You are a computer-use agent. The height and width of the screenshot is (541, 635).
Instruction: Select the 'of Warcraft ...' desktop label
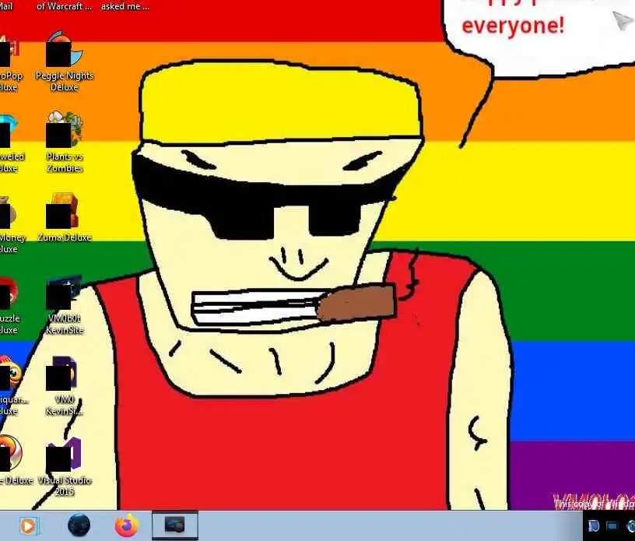click(64, 6)
